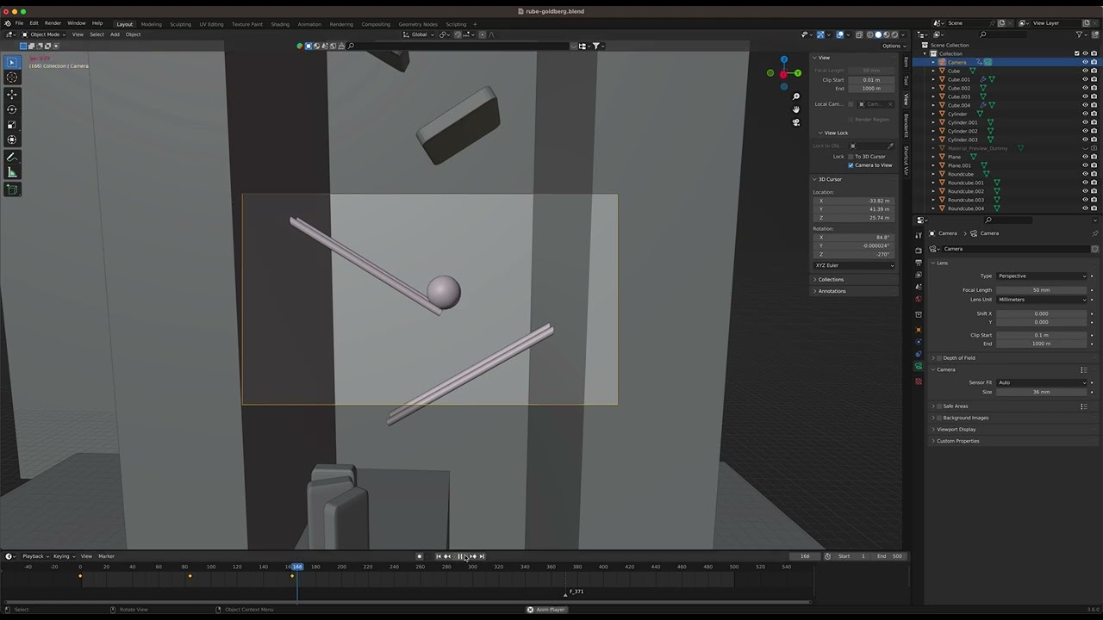Open the Render menu
This screenshot has height=620, width=1103.
(x=53, y=23)
